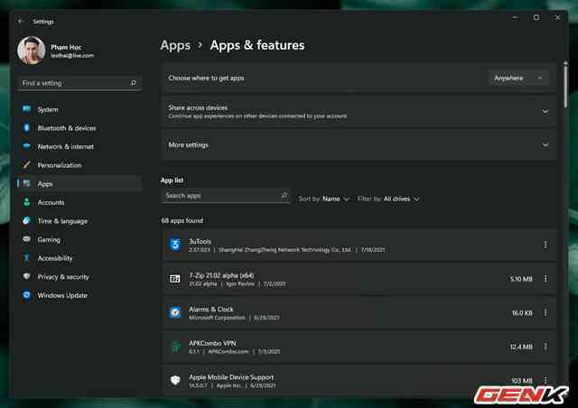Open the Anywhere dropdown for app sources
This screenshot has height=408, width=578.
518,79
